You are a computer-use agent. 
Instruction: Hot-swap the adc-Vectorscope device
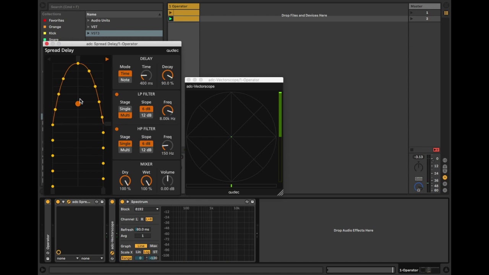pos(112,259)
